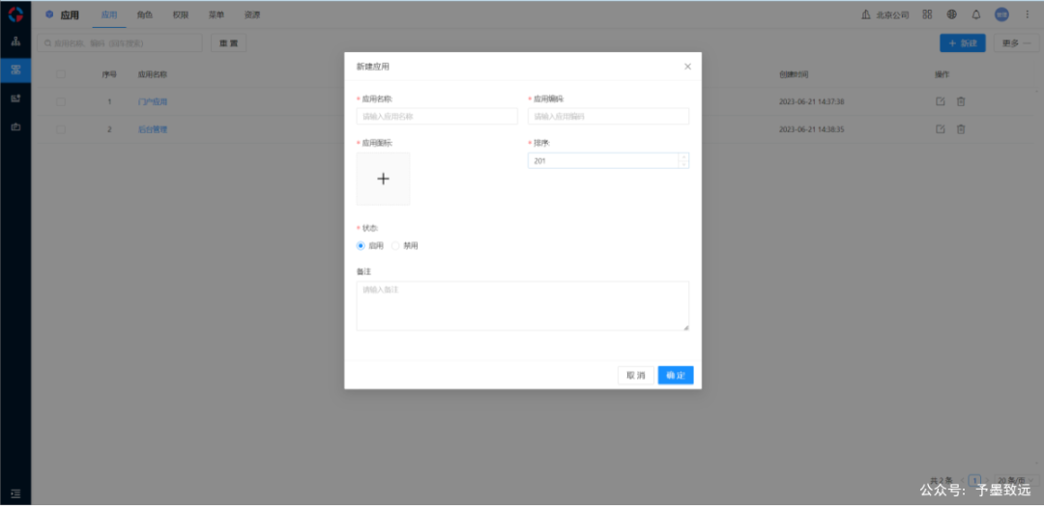Viewport: 1044px width, 506px height.
Task: Focus the 应用编码 input field
Action: coord(609,116)
